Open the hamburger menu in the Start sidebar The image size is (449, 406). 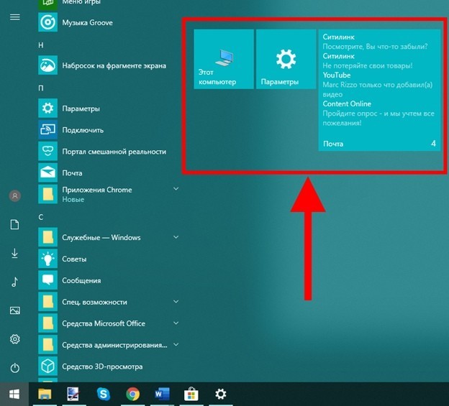15,17
